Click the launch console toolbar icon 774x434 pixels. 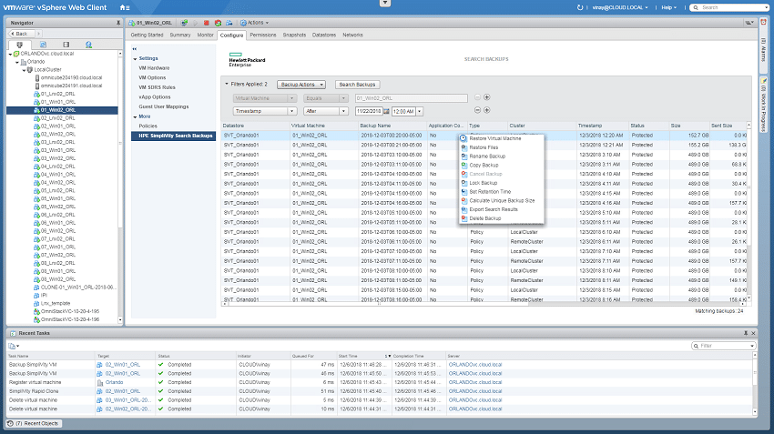184,23
